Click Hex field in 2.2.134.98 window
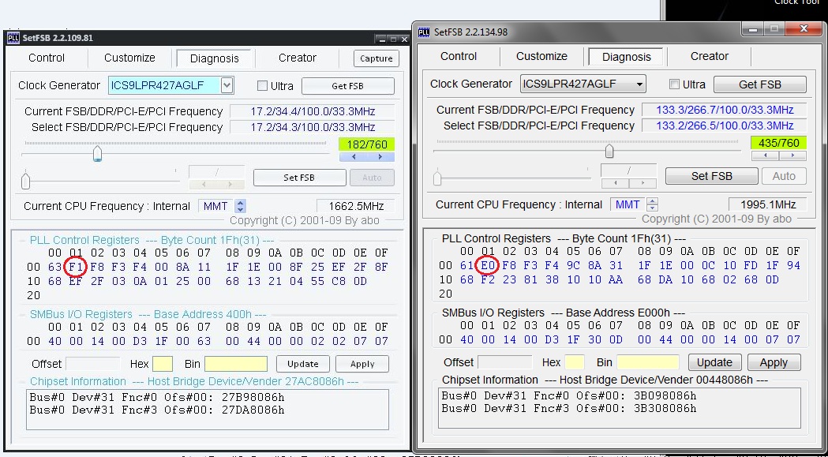 575,362
